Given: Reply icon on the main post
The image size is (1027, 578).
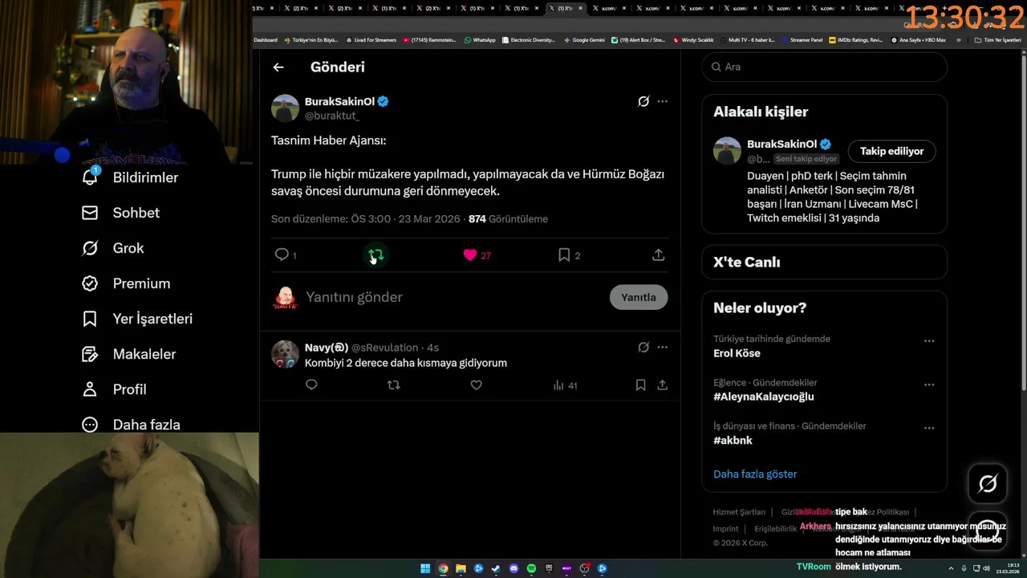Looking at the screenshot, I should 282,254.
